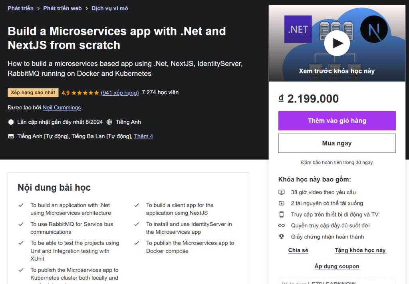Click the five-star rating icons
The height and width of the screenshot is (284, 409).
(x=85, y=93)
